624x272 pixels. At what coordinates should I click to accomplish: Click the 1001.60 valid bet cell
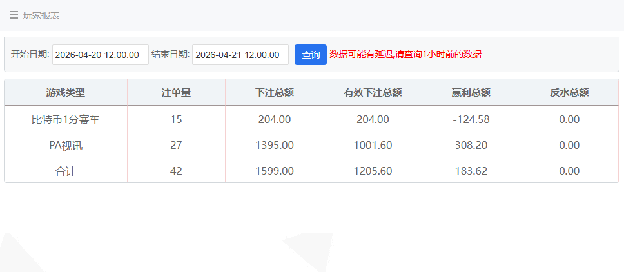pos(373,145)
